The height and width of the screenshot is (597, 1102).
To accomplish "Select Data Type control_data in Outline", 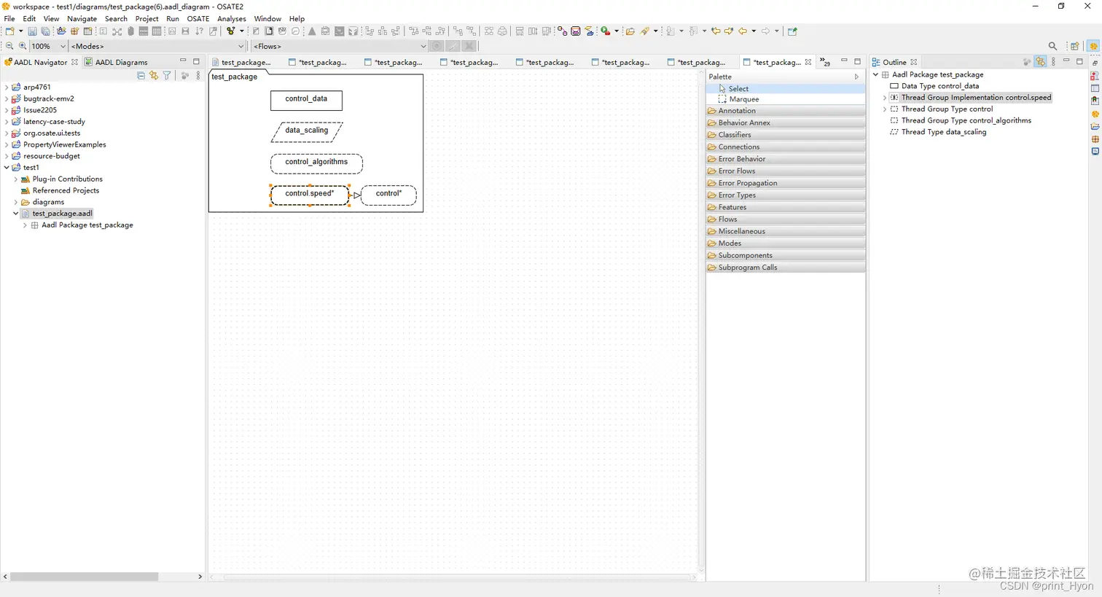I will [x=939, y=86].
